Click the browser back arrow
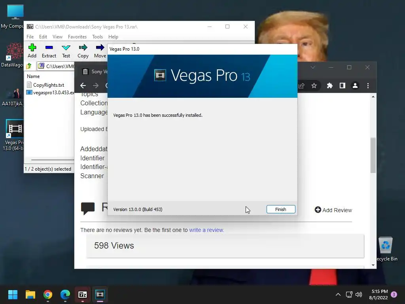405x304 pixels. click(83, 85)
